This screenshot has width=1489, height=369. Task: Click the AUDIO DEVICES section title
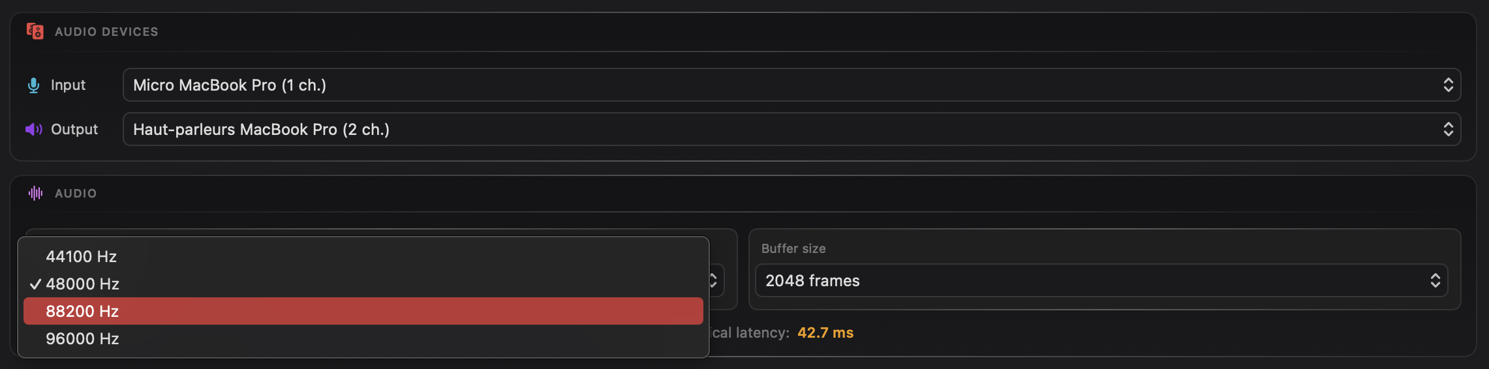coord(106,32)
